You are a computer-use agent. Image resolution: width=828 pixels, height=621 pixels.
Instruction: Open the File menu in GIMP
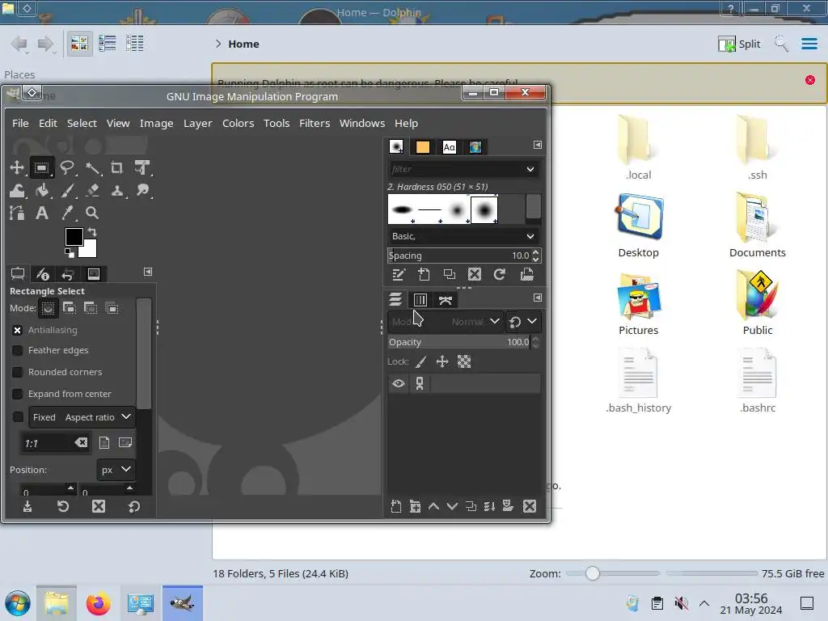tap(20, 123)
